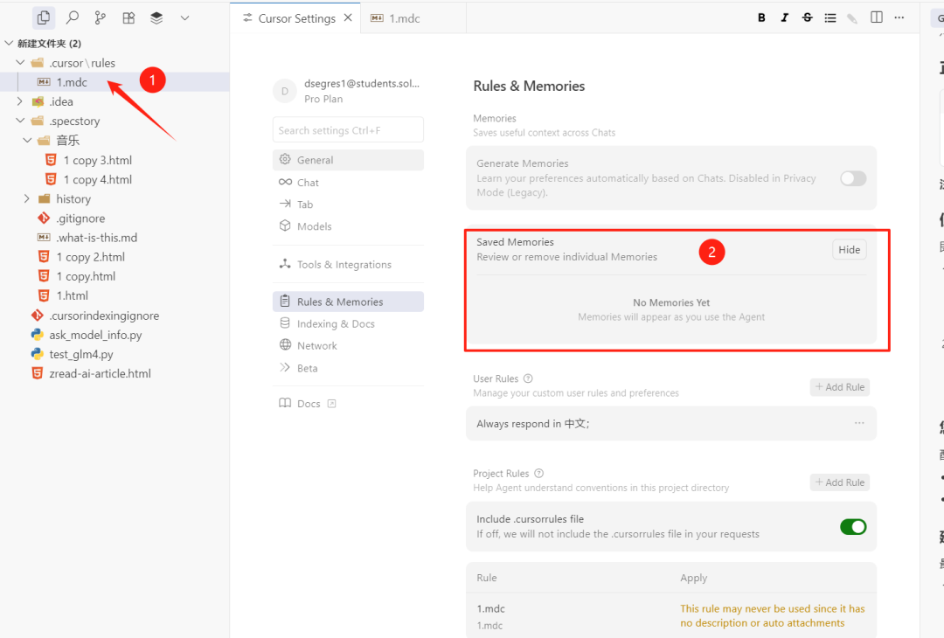
Task: Expand the .idea folder
Action: pyautogui.click(x=21, y=101)
